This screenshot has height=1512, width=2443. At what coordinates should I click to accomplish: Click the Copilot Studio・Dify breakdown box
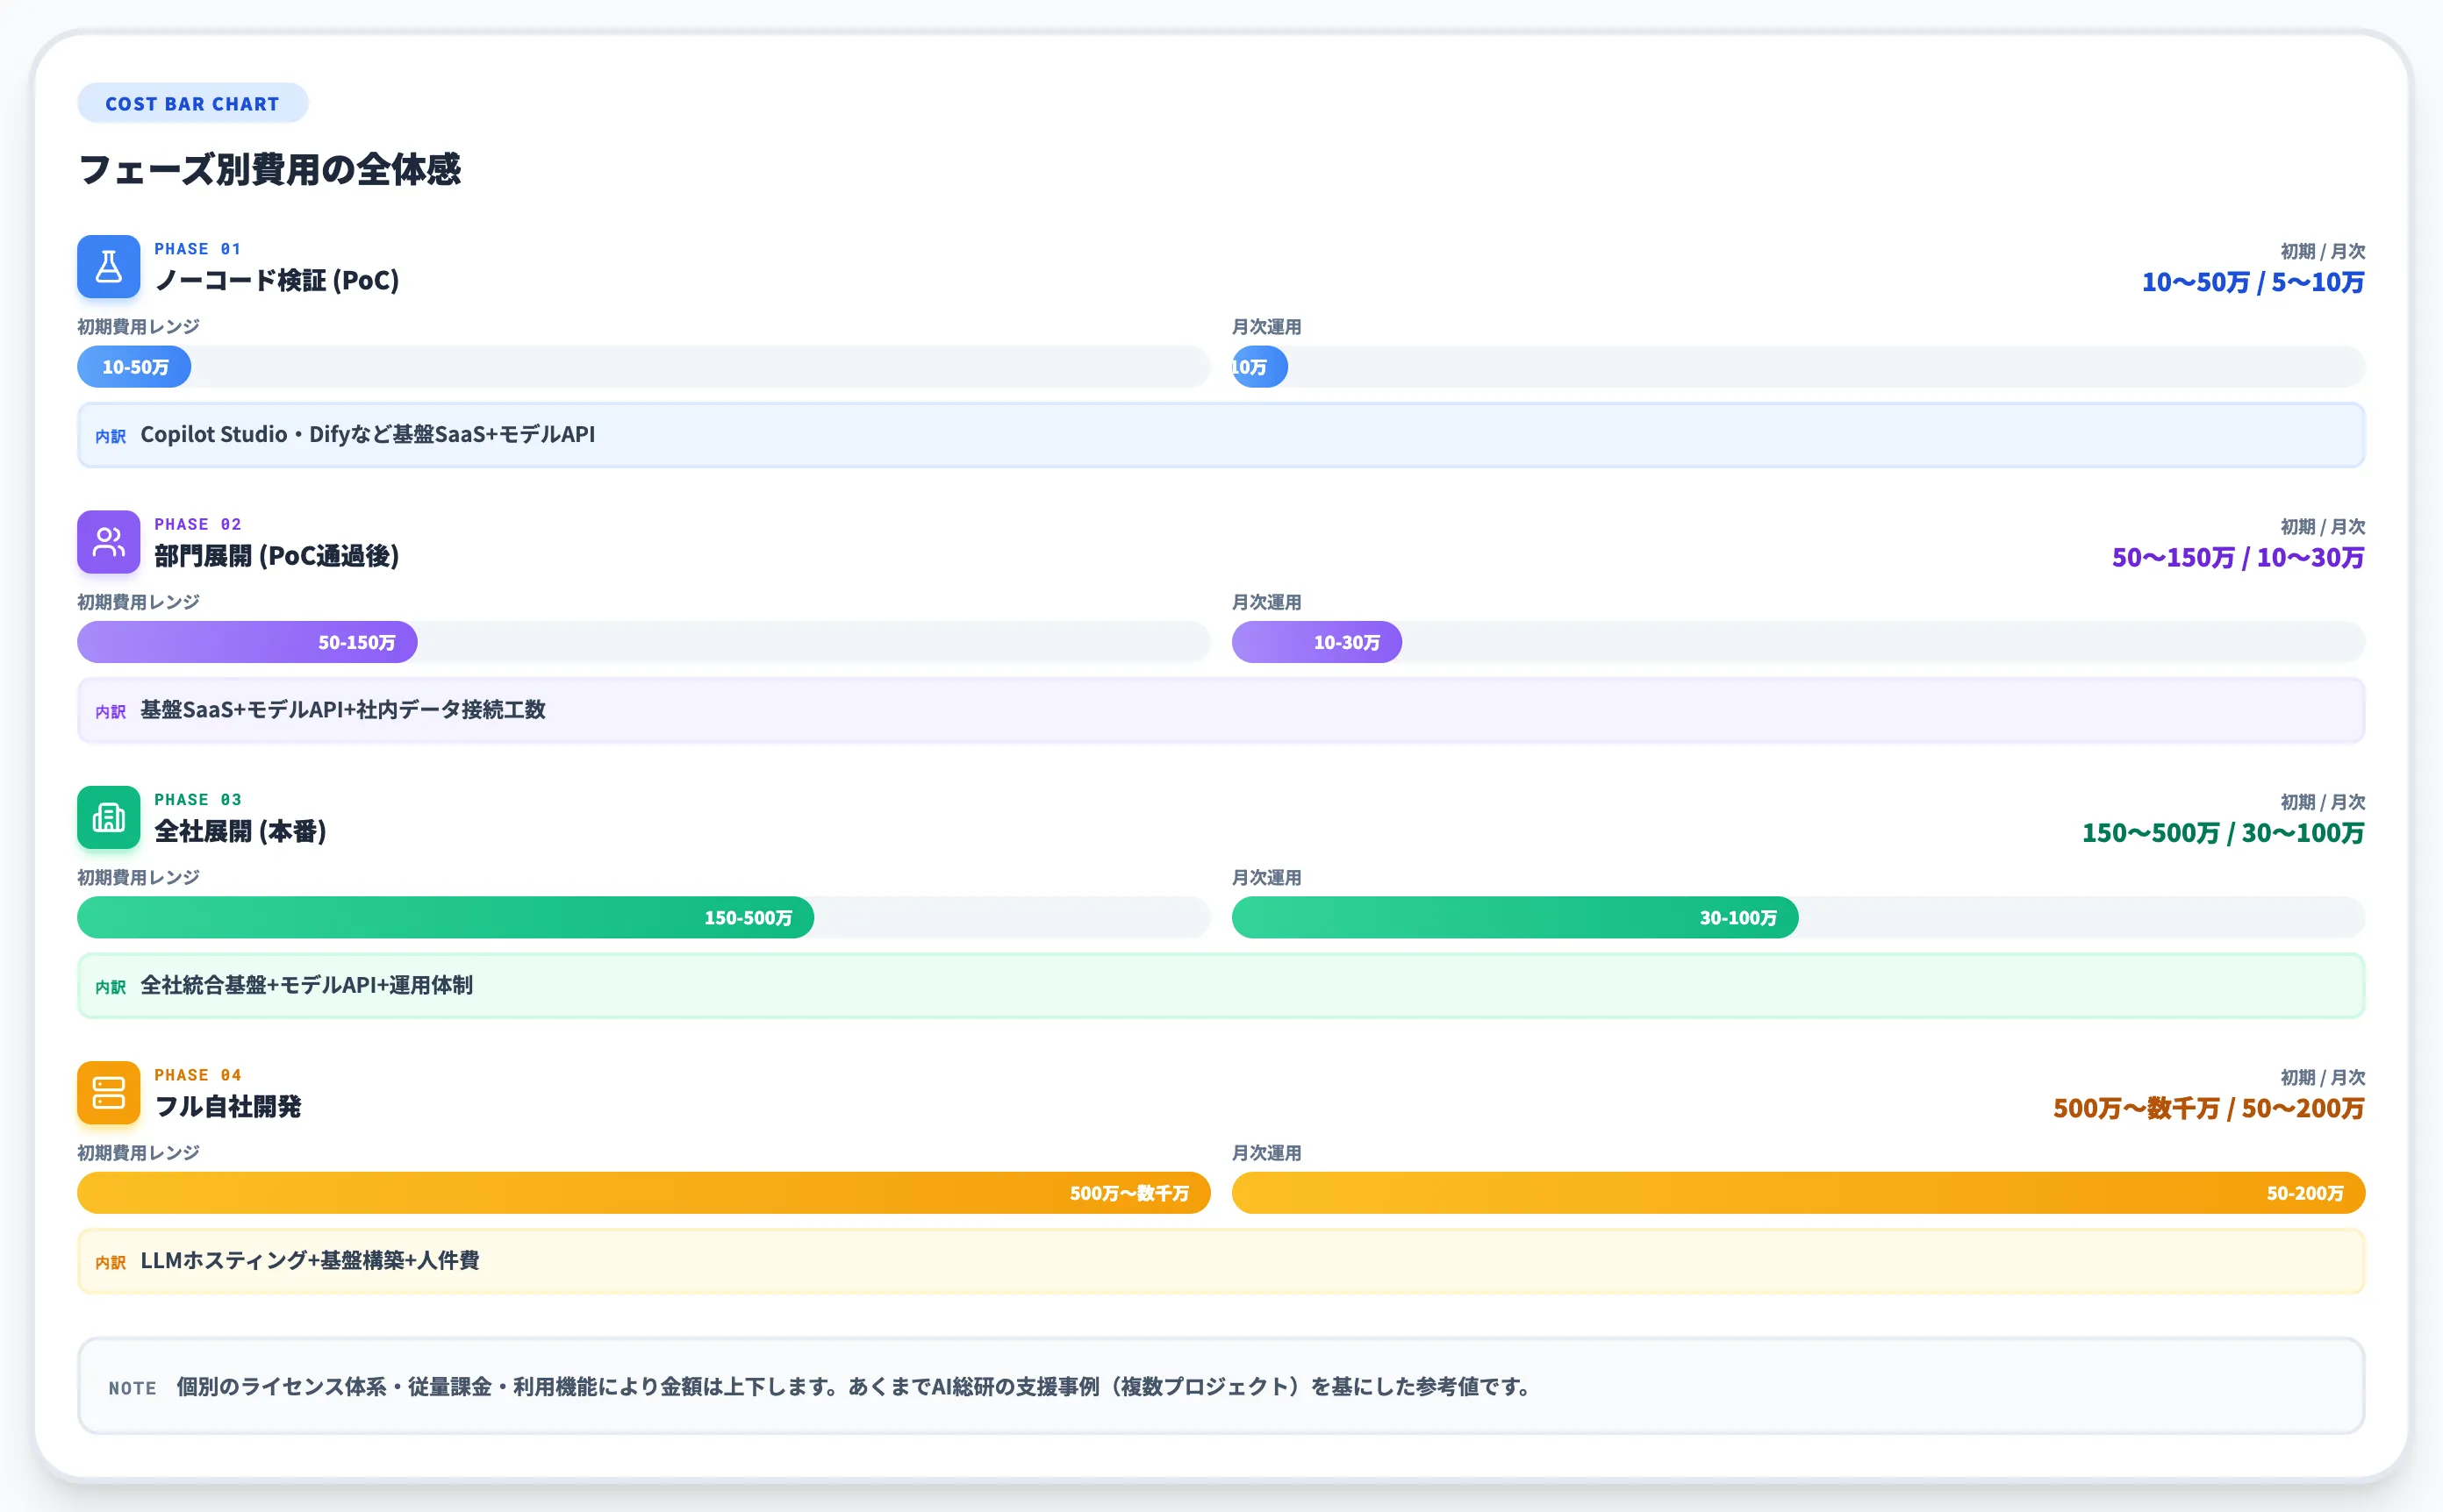(x=1221, y=435)
